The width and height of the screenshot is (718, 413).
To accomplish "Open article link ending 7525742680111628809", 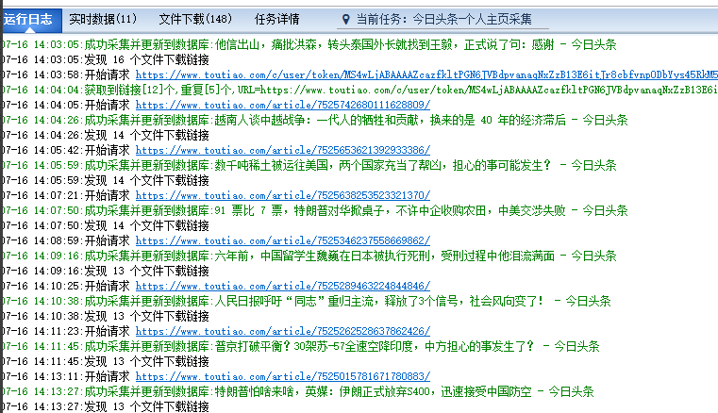I will coord(283,105).
